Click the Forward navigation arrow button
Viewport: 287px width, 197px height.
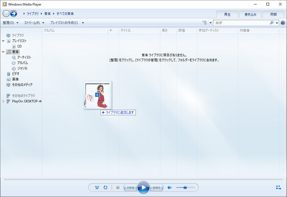coord(14,13)
